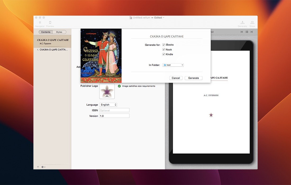This screenshot has width=291, height=185.
Task: Expand the Language dropdown set to English
Action: tap(108, 105)
